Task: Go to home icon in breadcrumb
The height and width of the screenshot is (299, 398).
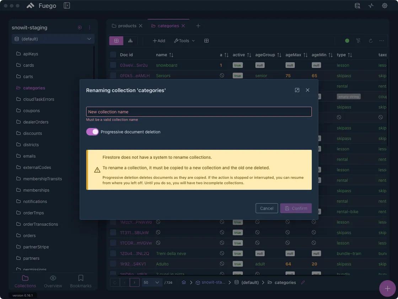Action: 184,283
